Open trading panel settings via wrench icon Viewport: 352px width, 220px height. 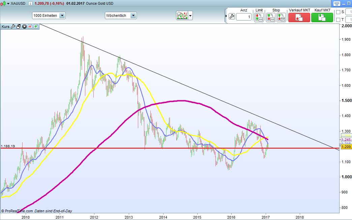[232, 16]
